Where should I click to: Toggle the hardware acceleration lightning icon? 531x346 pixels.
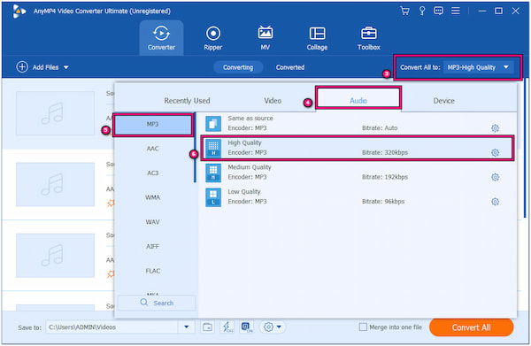(x=227, y=327)
